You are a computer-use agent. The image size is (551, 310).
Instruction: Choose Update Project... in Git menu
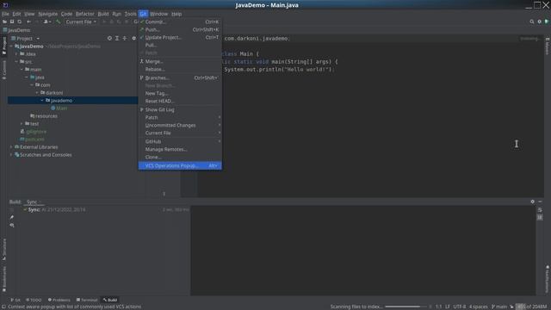tap(180, 37)
